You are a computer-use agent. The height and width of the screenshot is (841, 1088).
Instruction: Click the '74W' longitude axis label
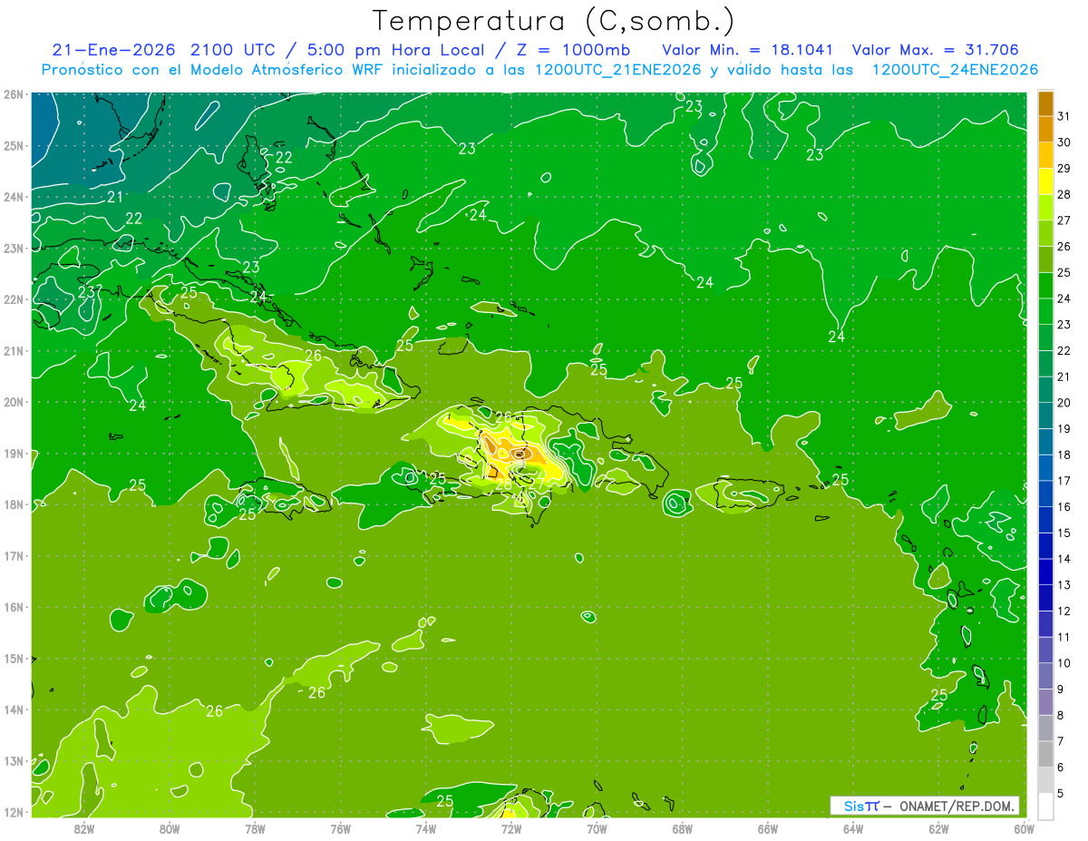[x=425, y=828]
